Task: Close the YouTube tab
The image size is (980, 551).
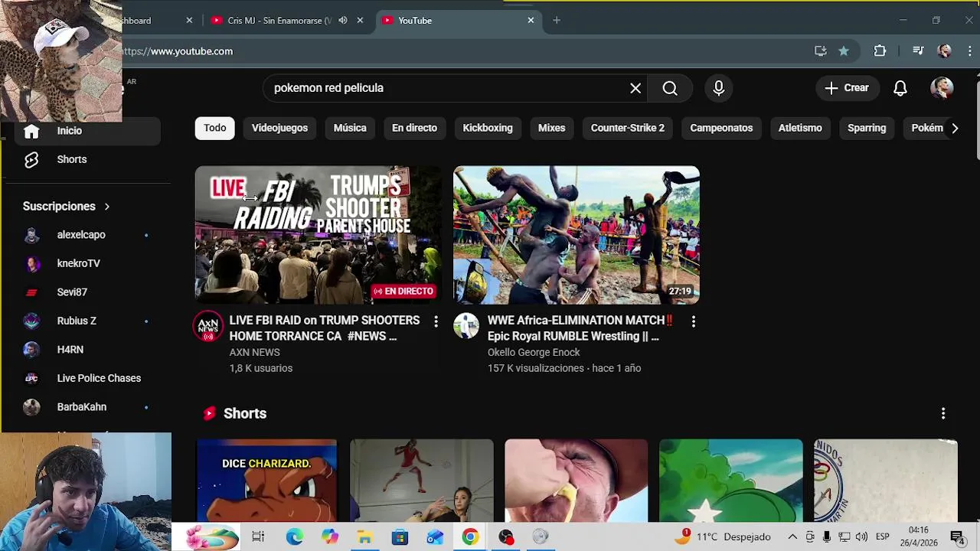Action: point(531,21)
